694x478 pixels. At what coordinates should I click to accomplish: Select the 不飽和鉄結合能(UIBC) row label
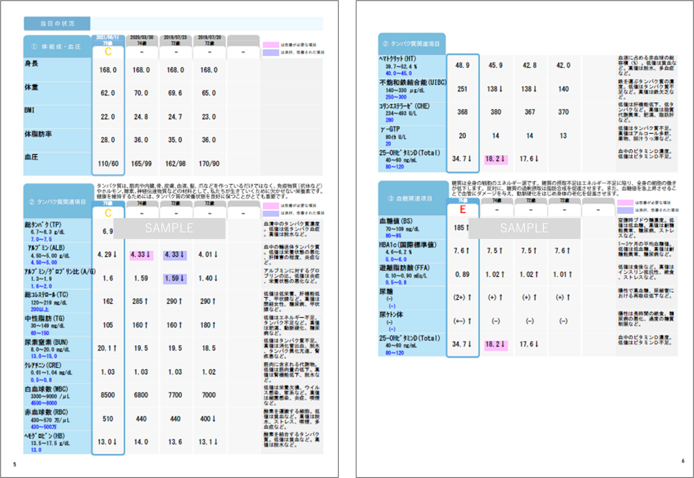click(x=413, y=82)
